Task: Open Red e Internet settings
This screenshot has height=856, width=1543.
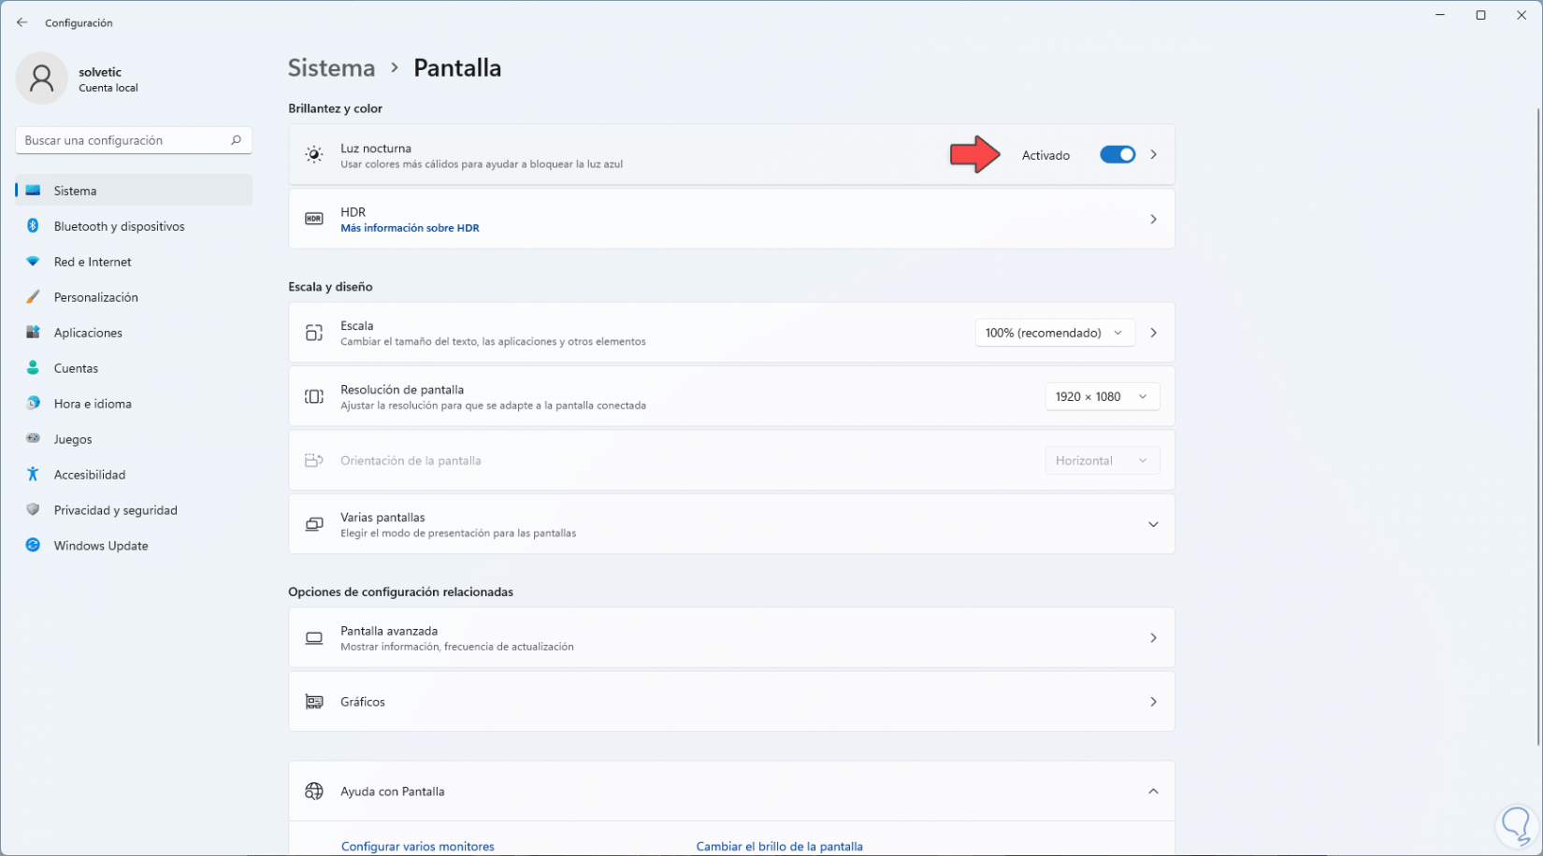Action: click(93, 262)
